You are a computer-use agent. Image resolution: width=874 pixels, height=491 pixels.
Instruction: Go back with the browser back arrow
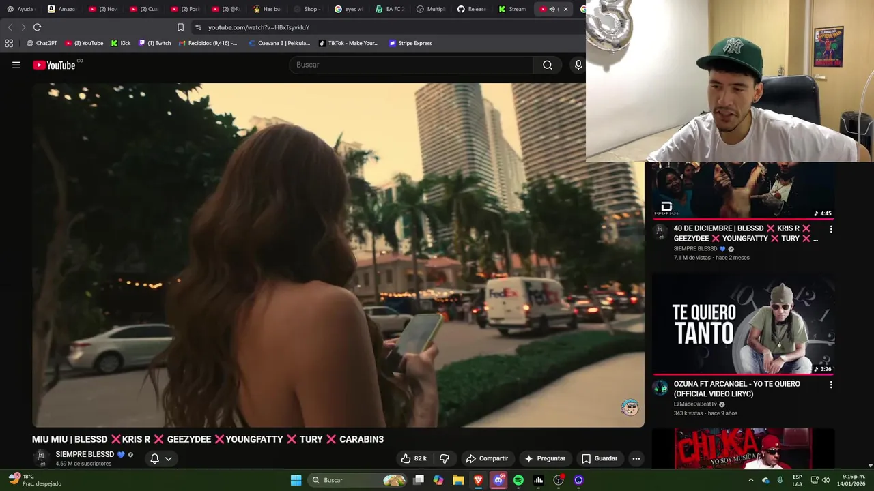click(x=10, y=27)
